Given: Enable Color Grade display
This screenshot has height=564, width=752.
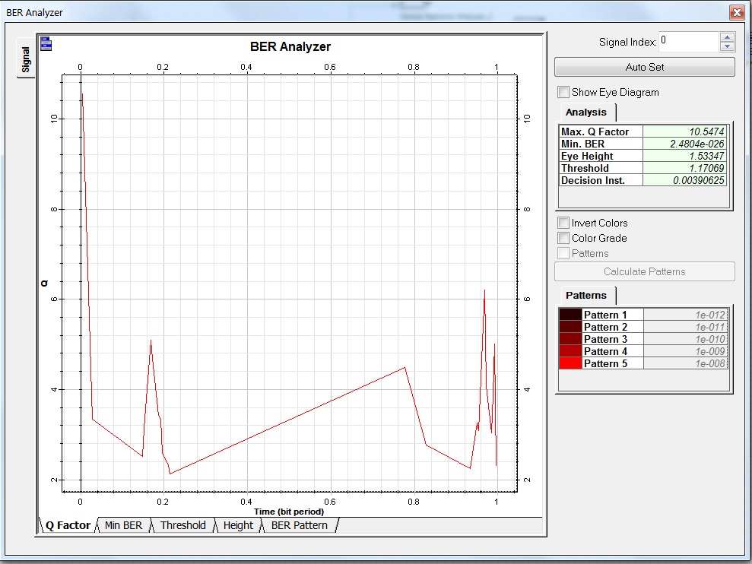Looking at the screenshot, I should [x=563, y=238].
